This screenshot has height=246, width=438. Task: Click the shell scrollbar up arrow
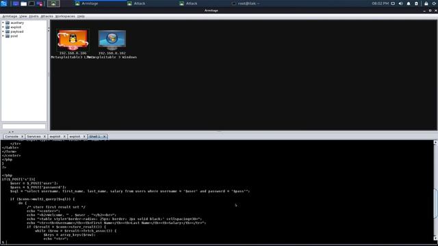click(435, 143)
